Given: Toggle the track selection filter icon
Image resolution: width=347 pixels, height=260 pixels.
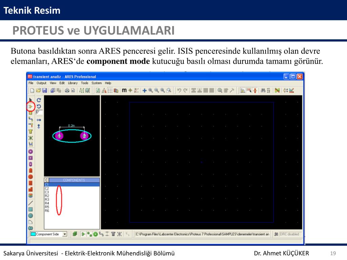Looking at the screenshot, I should 101,234.
